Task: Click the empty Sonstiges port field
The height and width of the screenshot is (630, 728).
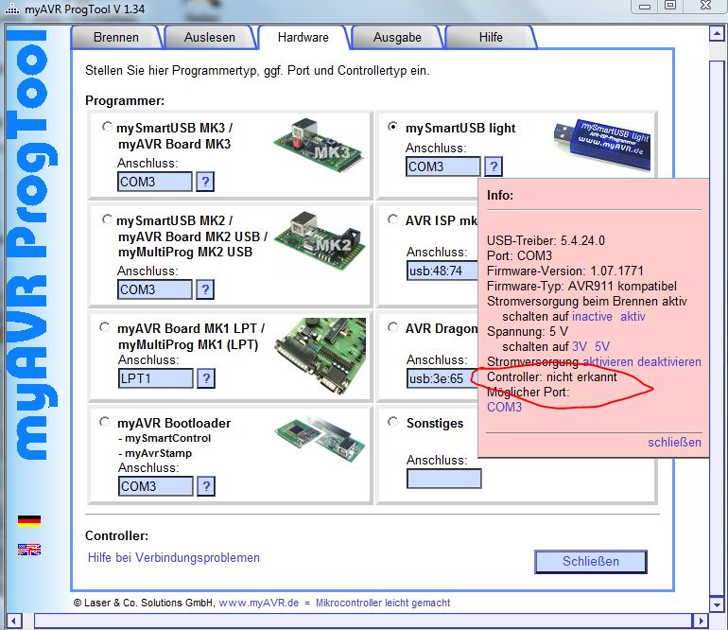Action: point(443,479)
